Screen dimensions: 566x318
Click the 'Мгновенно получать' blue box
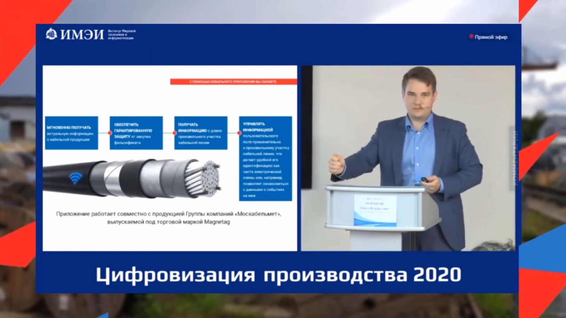pyautogui.click(x=71, y=133)
